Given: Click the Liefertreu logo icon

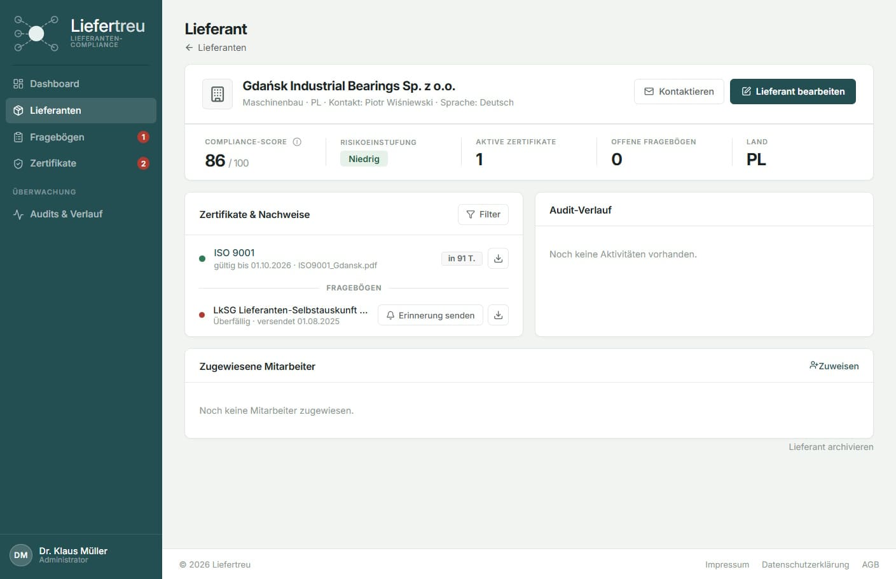Looking at the screenshot, I should 37,34.
